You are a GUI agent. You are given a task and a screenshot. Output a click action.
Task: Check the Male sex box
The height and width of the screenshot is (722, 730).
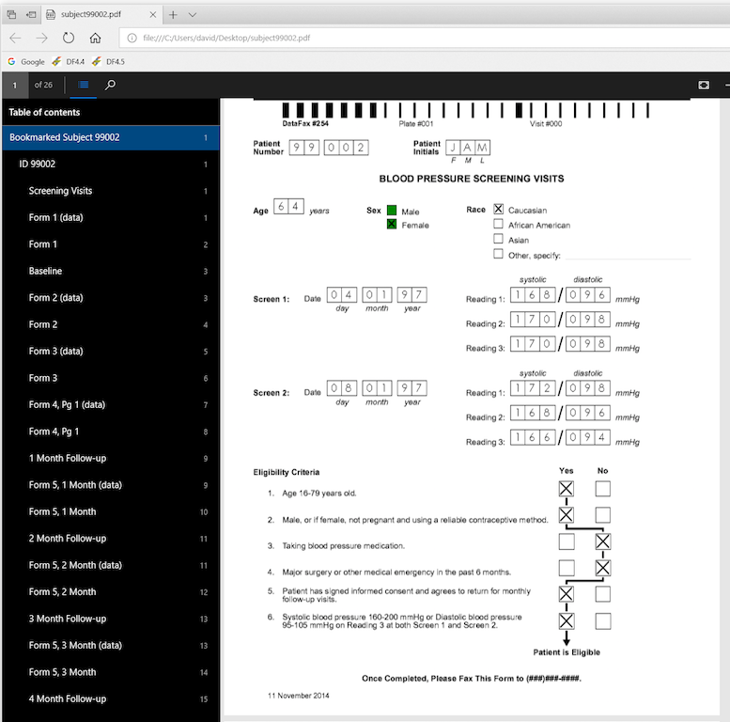click(392, 212)
